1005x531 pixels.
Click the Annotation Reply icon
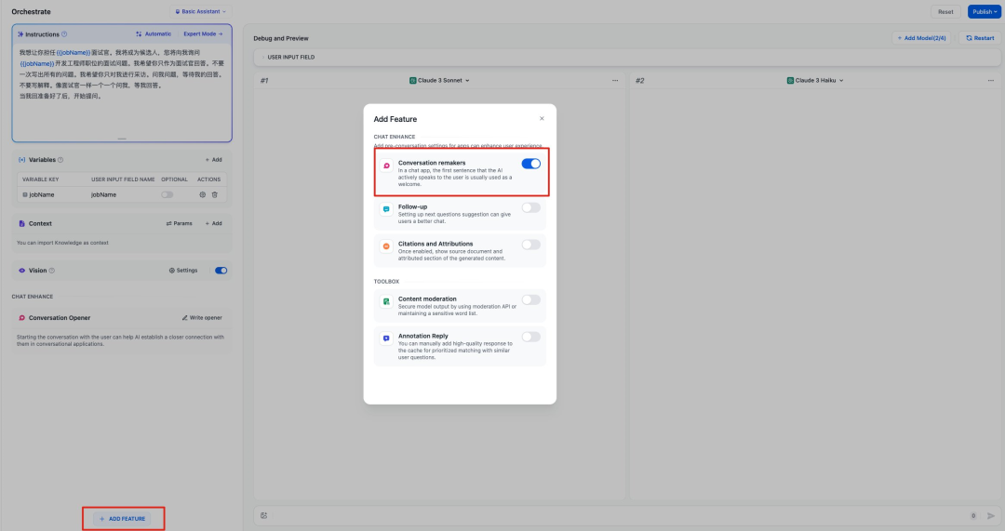click(x=386, y=339)
